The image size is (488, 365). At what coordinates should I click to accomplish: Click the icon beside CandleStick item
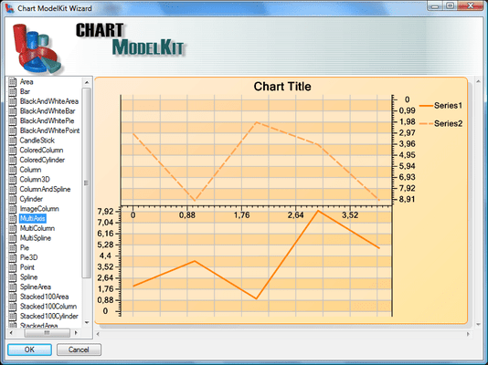13,141
